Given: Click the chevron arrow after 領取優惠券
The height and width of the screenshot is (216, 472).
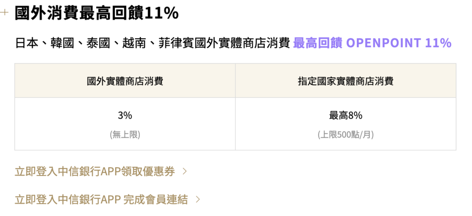Looking at the screenshot, I should tap(185, 172).
